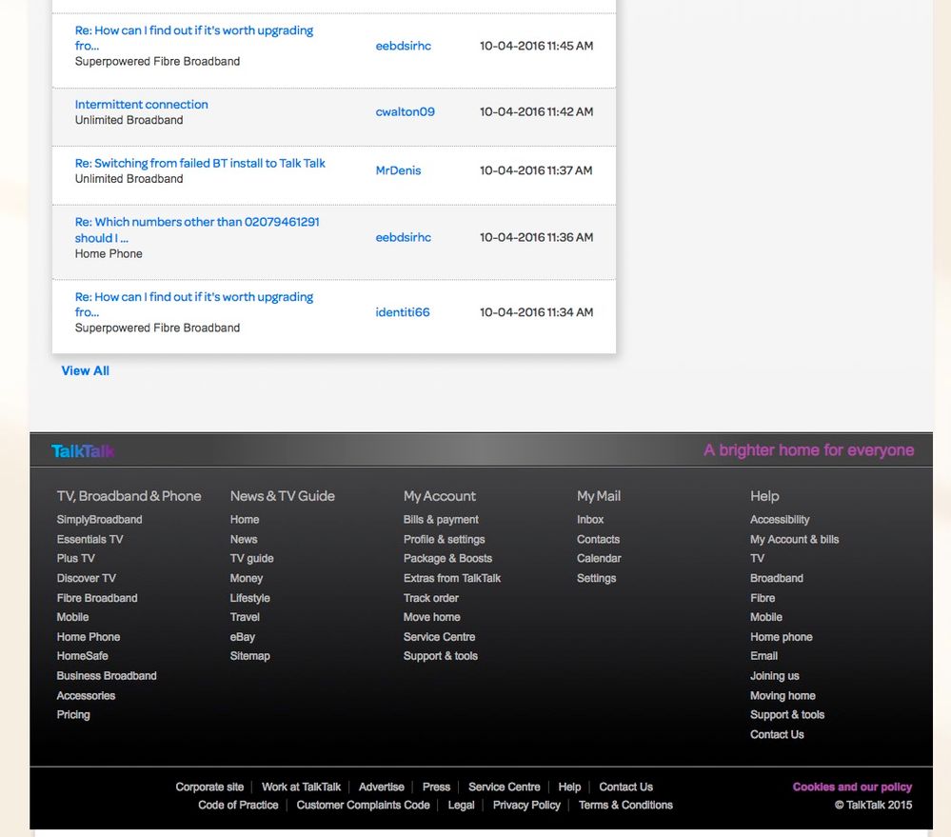This screenshot has height=837, width=951.
Task: Open Broadband under Help column
Action: coord(777,579)
